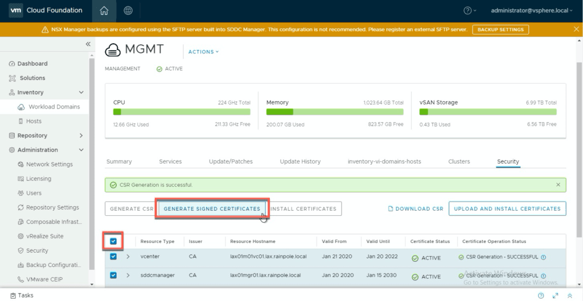Screen dimensions: 583x301
Task: Toggle the select-all checkbox in table header
Action: coord(113,241)
